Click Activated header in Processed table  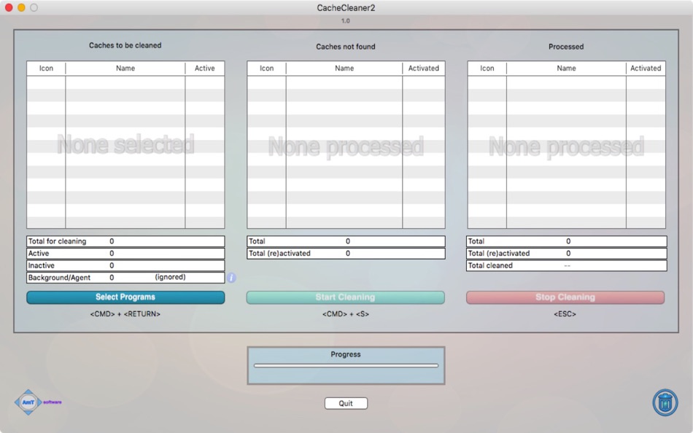click(646, 69)
